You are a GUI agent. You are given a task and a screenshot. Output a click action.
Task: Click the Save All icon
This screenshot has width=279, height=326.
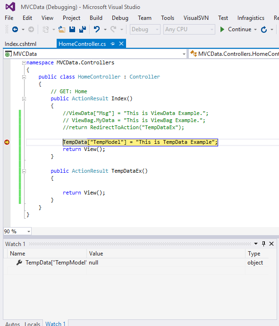click(83, 29)
